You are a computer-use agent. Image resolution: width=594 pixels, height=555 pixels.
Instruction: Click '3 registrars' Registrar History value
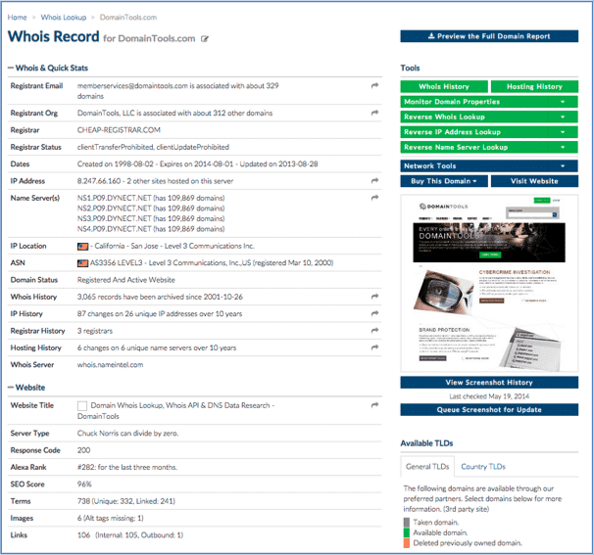[95, 331]
